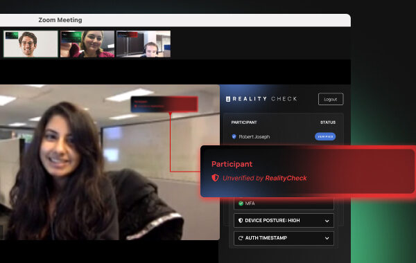Click the shield icon beside Device Posture
Image resolution: width=416 pixels, height=263 pixels.
(241, 220)
